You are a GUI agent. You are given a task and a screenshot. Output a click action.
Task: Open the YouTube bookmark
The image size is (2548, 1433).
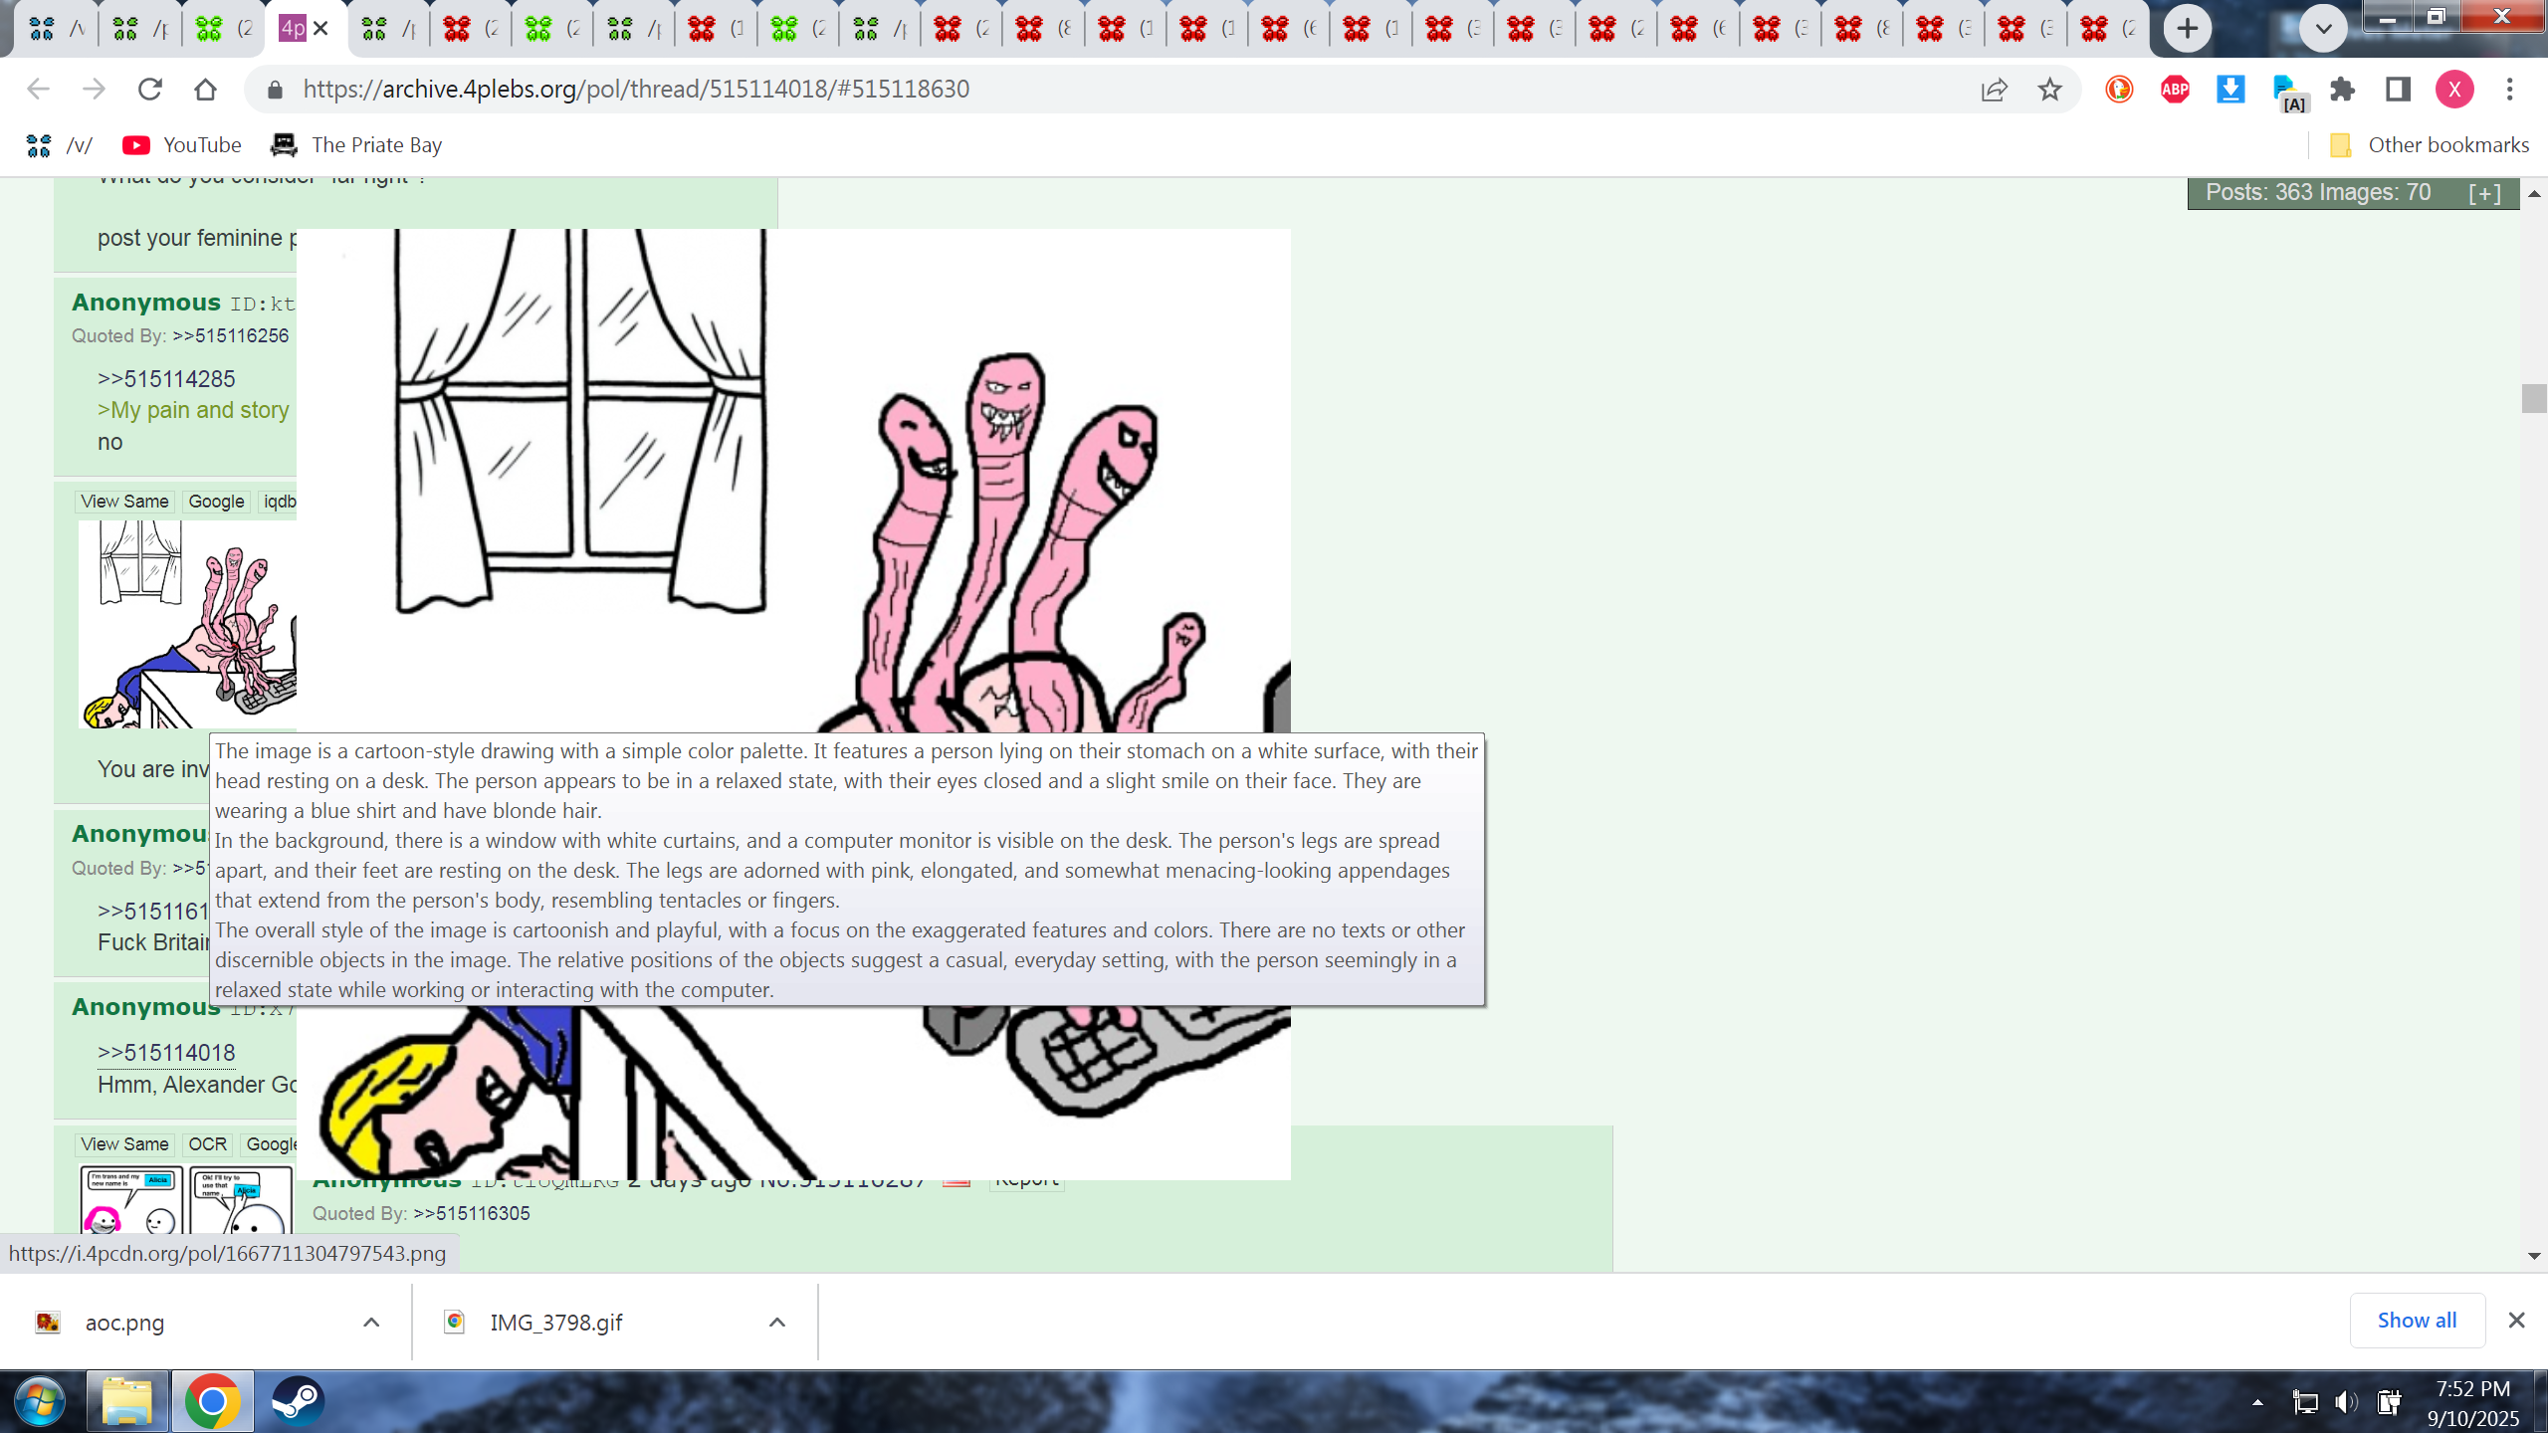182,145
